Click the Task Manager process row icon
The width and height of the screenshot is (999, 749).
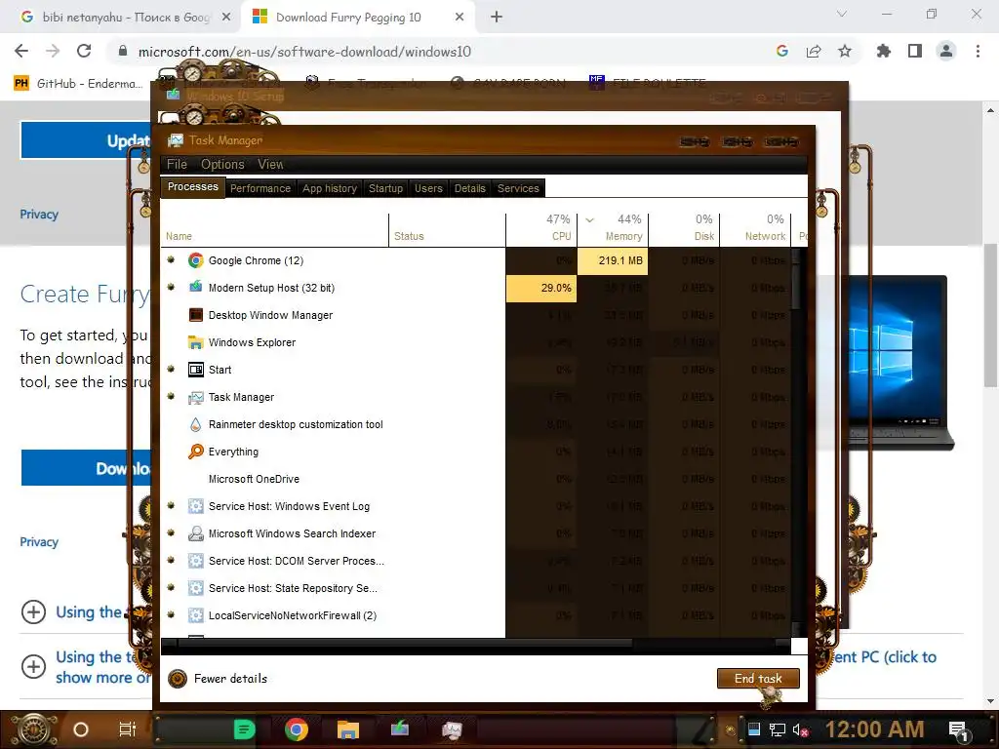tap(195, 398)
